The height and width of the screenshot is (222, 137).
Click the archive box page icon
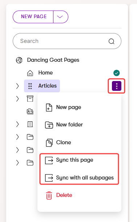click(x=30, y=99)
